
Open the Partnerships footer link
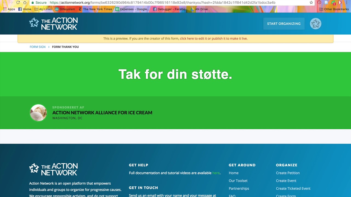[239, 189]
